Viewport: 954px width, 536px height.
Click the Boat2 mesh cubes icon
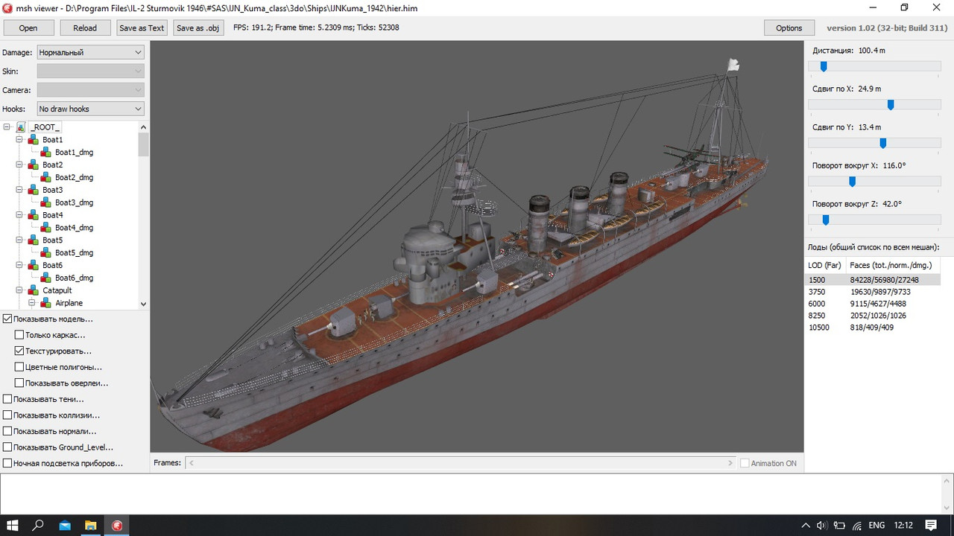click(34, 165)
